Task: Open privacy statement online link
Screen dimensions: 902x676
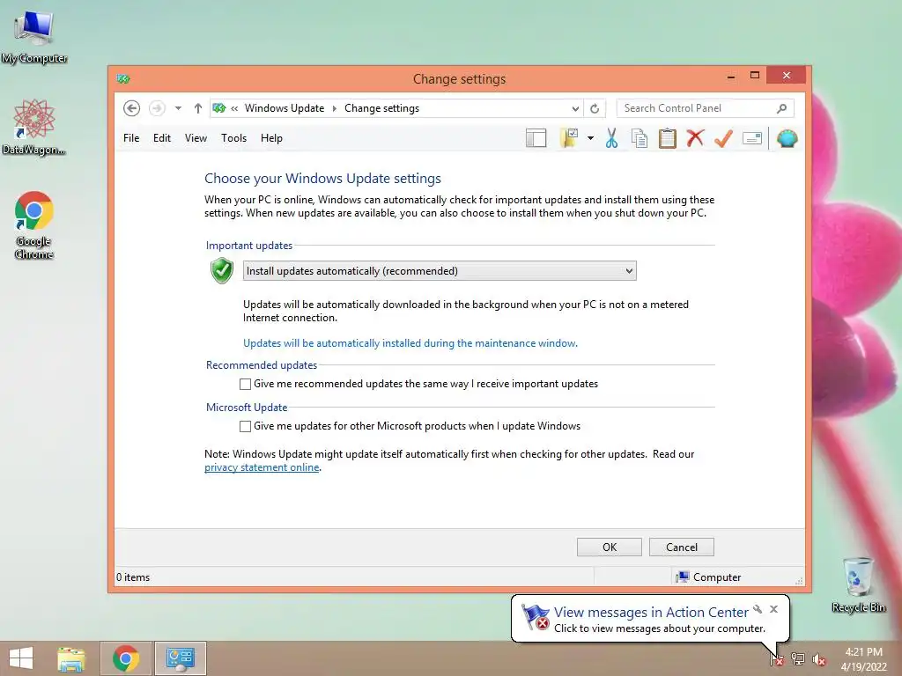Action: pyautogui.click(x=262, y=467)
